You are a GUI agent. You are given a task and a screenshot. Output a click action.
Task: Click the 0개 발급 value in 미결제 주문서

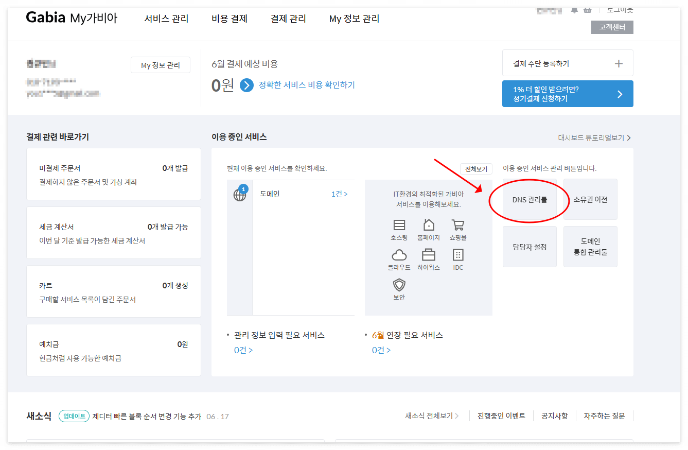[x=175, y=168]
